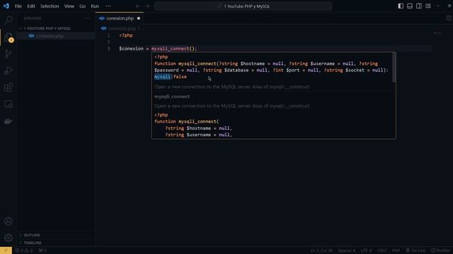The width and height of the screenshot is (453, 254).
Task: Click mysqli_connect call on line 3
Action: click(170, 49)
